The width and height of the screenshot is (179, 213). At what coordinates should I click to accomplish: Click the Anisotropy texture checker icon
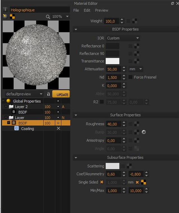136,140
